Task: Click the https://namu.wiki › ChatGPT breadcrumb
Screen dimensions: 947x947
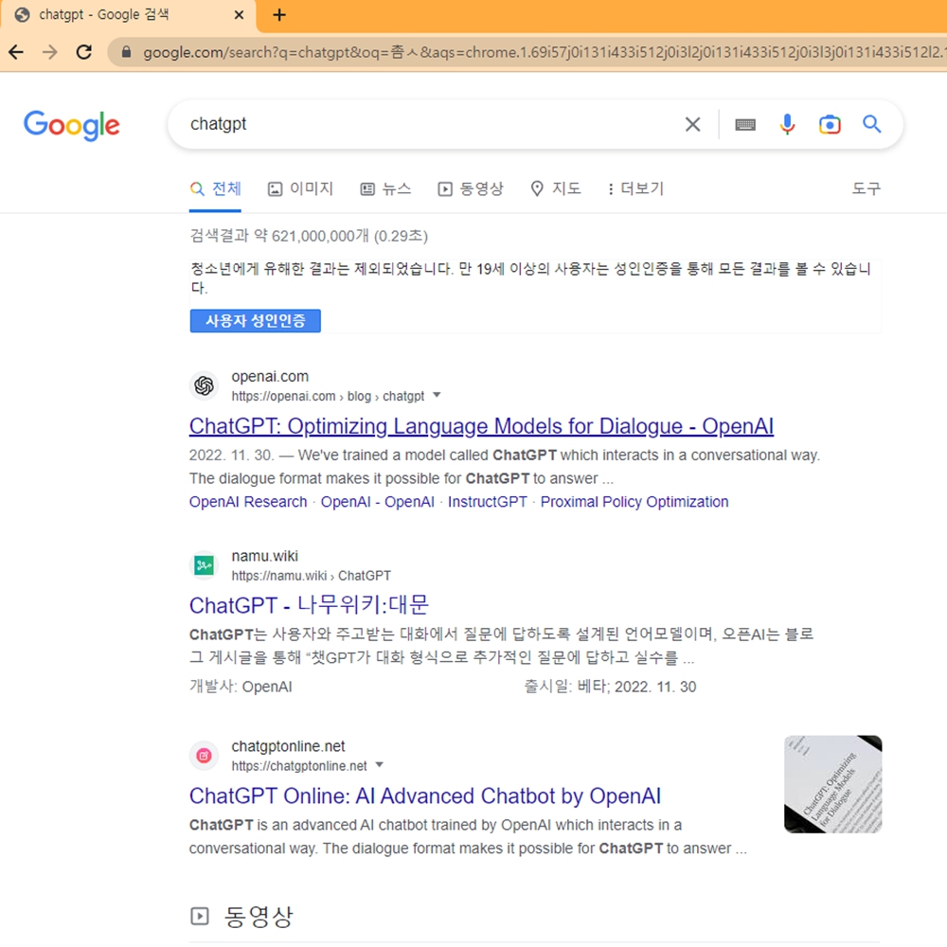Action: pyautogui.click(x=311, y=576)
